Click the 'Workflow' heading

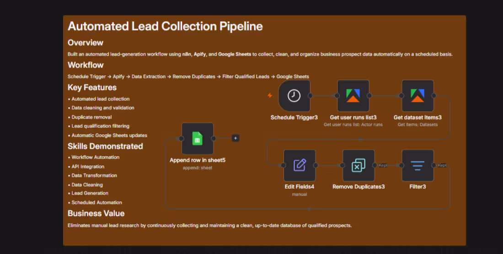click(x=86, y=65)
